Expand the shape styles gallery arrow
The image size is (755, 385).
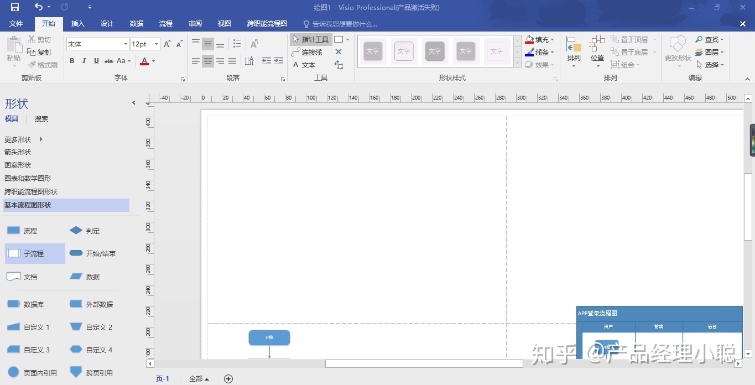pos(518,64)
